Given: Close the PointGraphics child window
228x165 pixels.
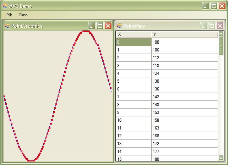Looking at the screenshot, I should click(108, 26).
